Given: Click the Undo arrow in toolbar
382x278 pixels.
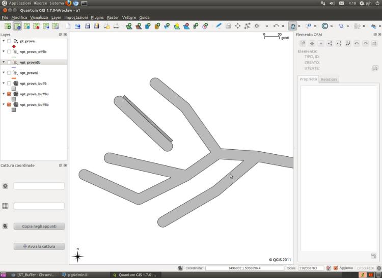Looking at the screenshot, I should click(x=276, y=26).
